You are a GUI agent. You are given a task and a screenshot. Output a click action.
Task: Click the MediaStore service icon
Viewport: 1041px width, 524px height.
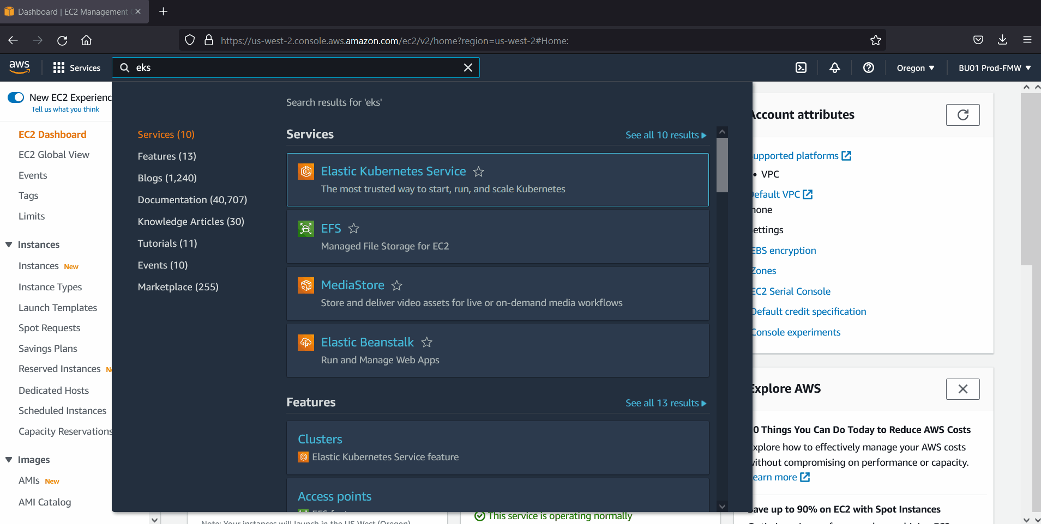tap(306, 285)
